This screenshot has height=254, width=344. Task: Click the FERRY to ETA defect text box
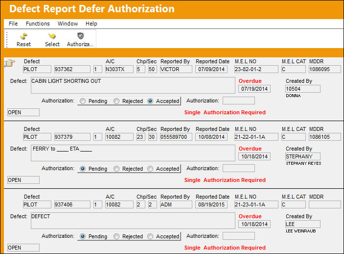[133, 153]
